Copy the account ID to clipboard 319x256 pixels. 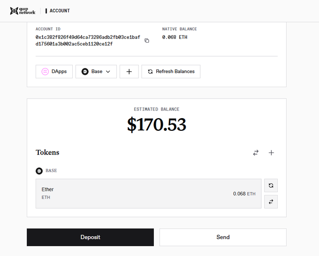pyautogui.click(x=147, y=40)
